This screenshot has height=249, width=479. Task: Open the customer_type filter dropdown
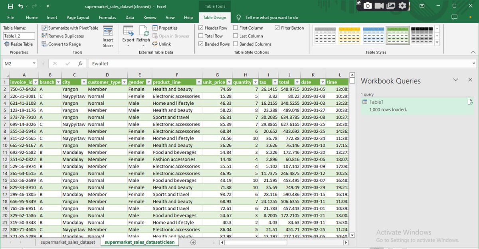[x=124, y=82]
